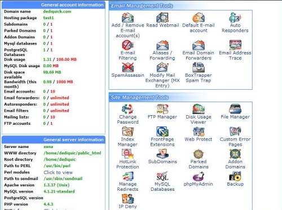Viewport: 282px width, 210px height.
Task: Open the MySQL Databases icon
Action: 162,176
